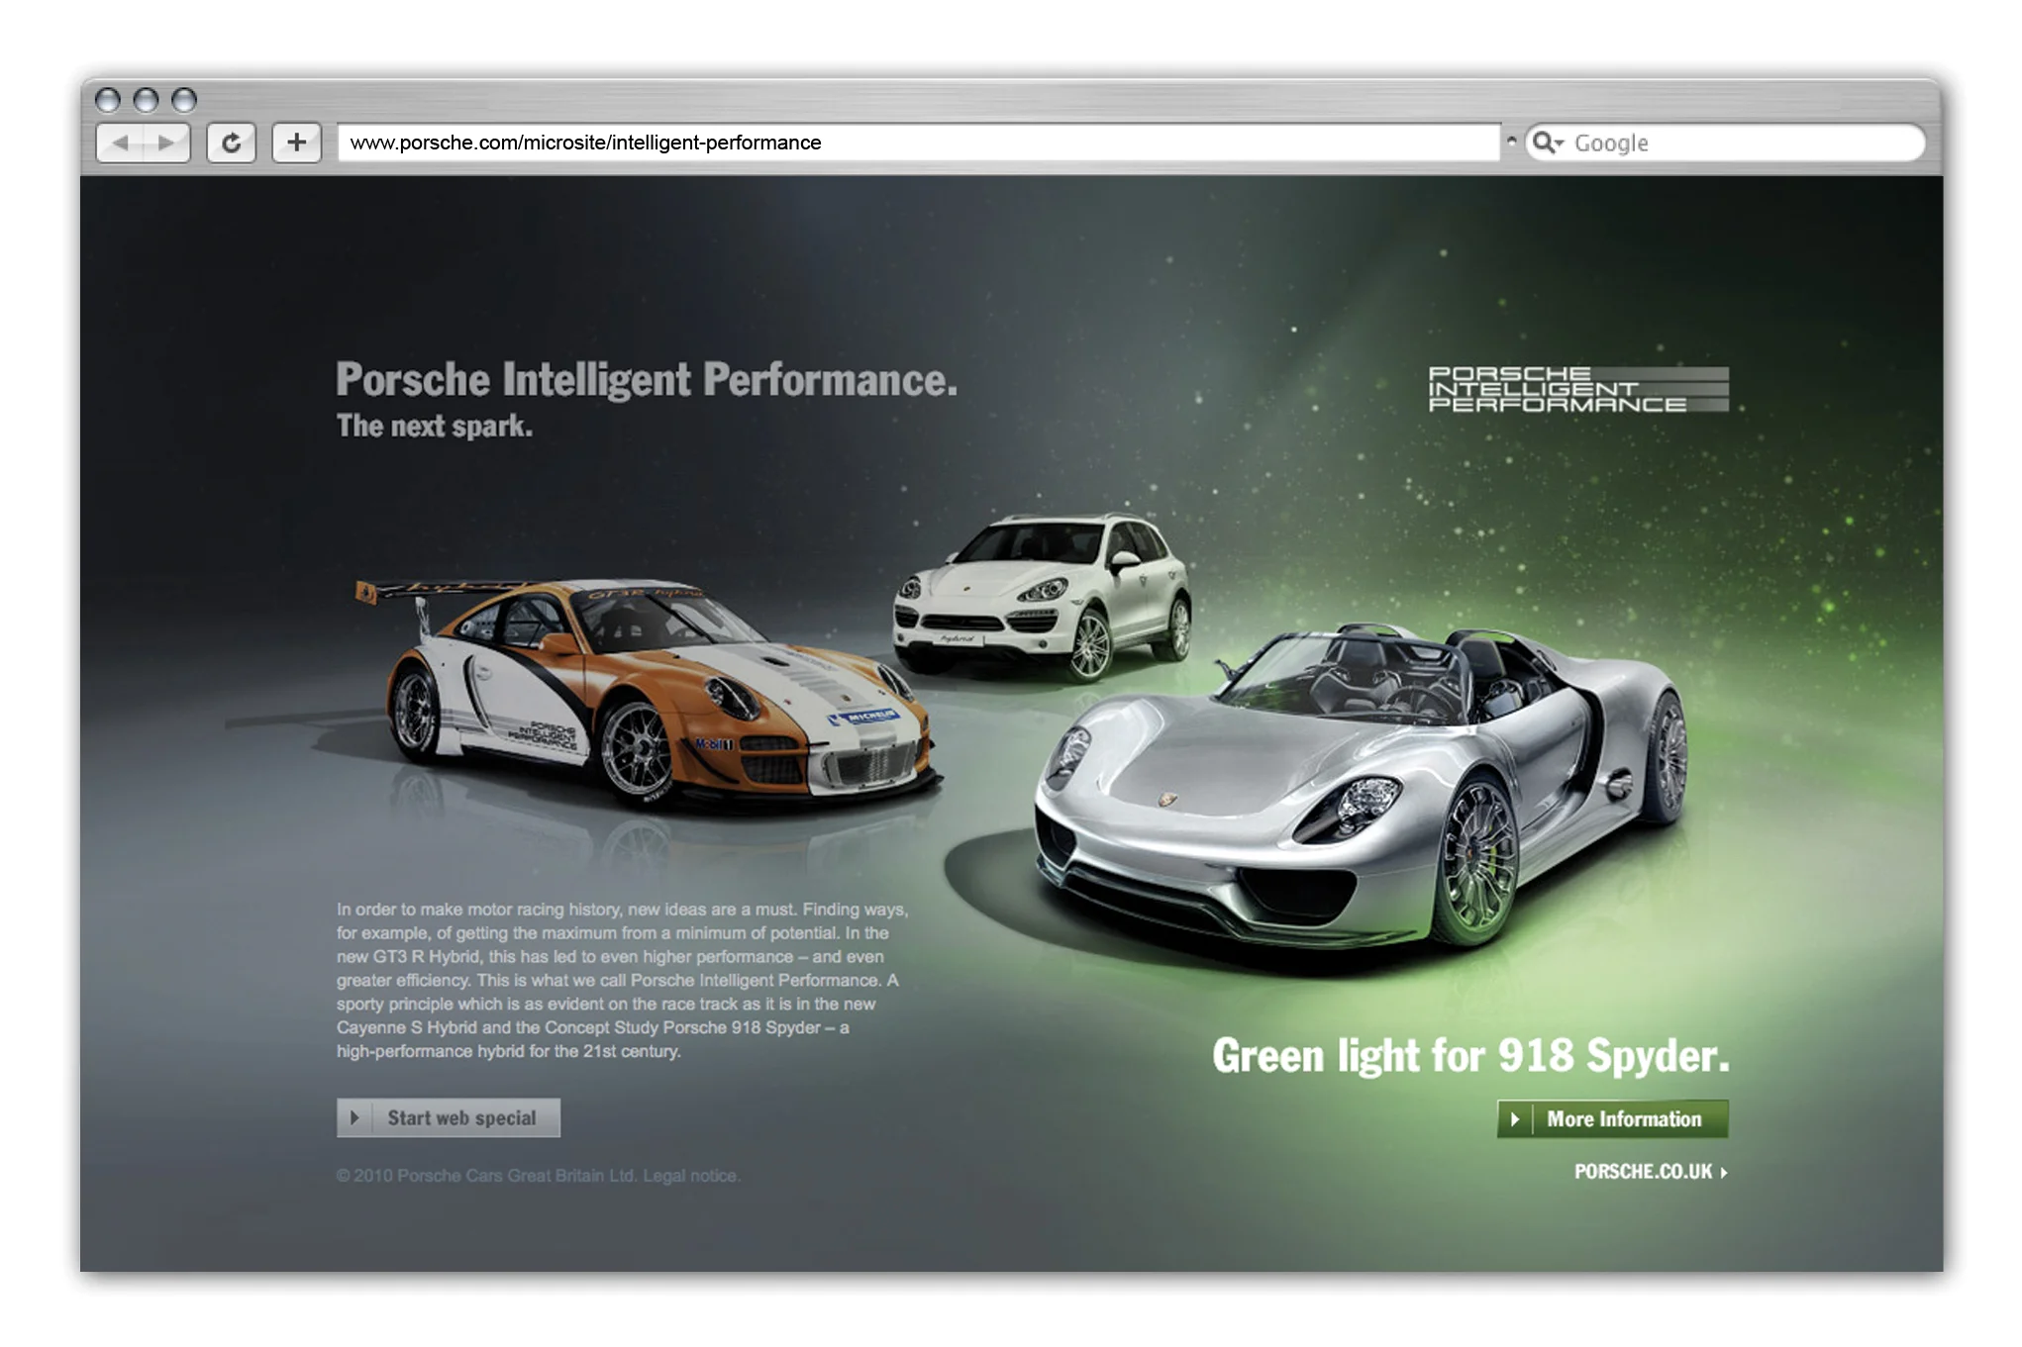This screenshot has width=2022, height=1347.
Task: Click the second window control button
Action: click(146, 100)
